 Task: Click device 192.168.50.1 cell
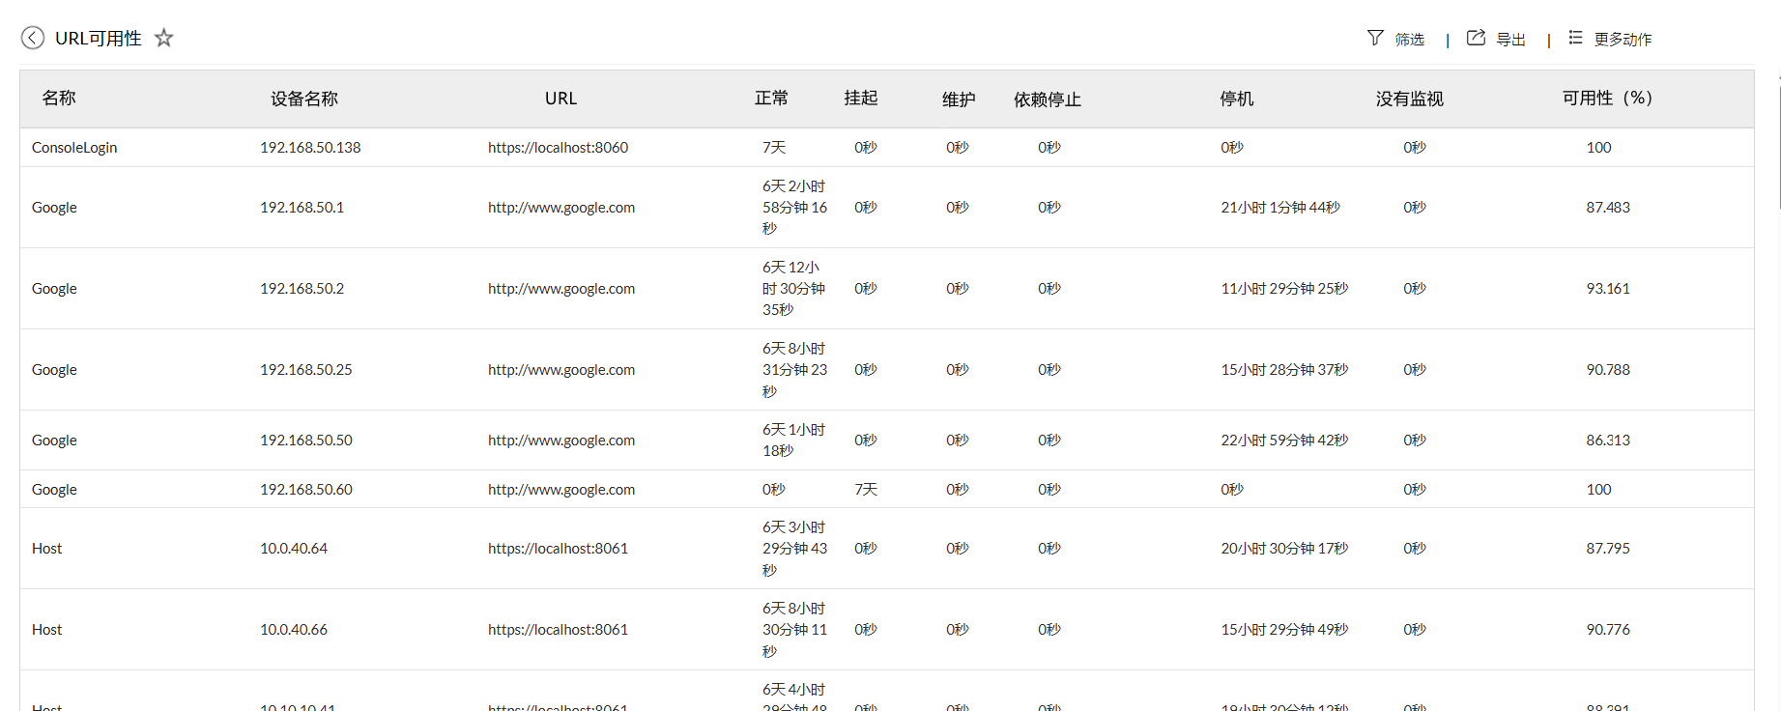coord(302,207)
